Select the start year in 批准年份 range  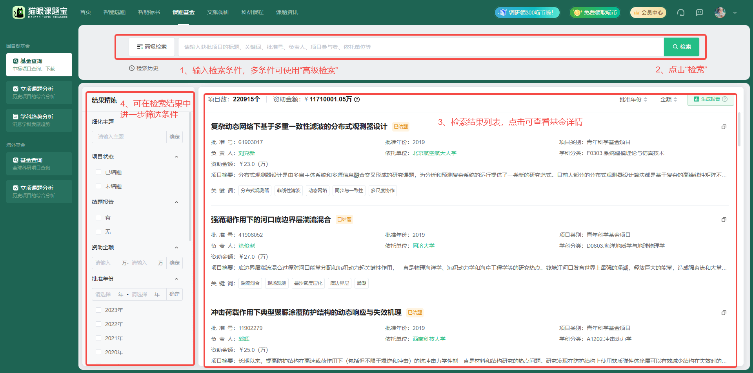coord(103,294)
